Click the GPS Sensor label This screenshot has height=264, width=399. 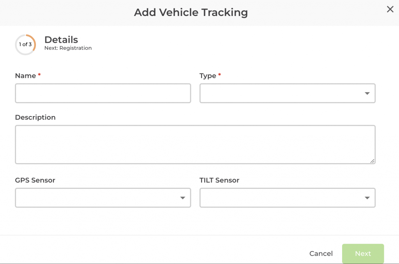[x=35, y=180]
